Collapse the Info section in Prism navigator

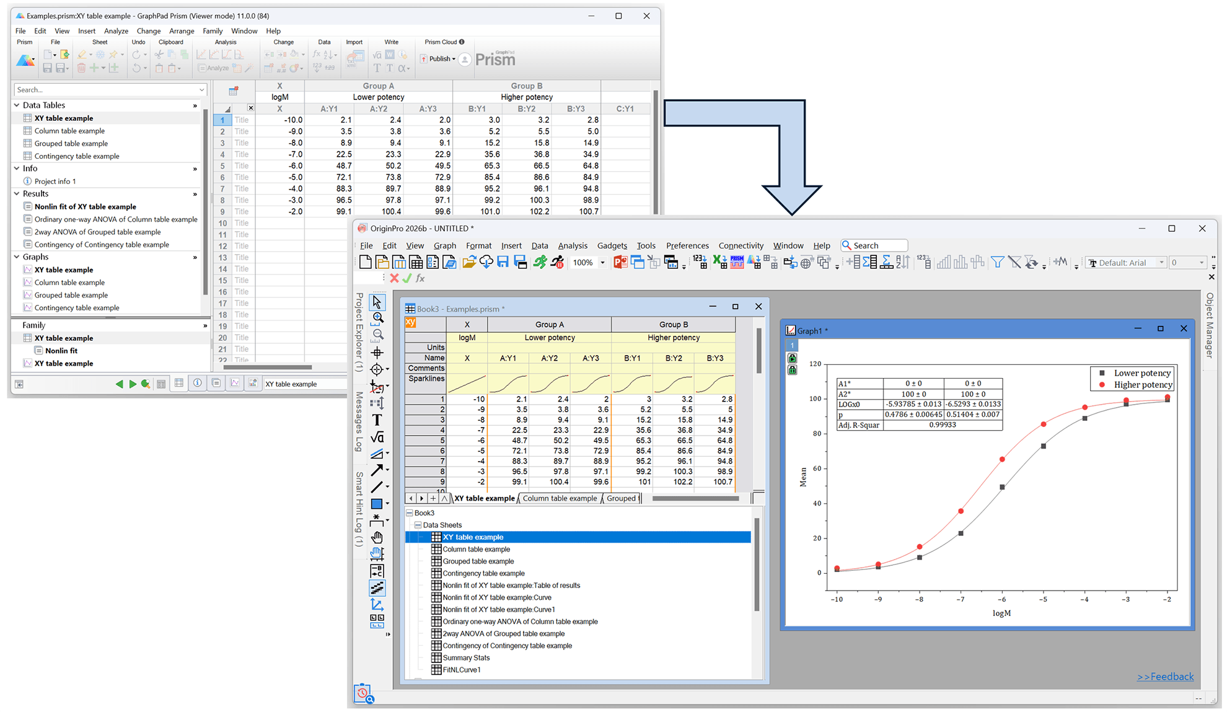[17, 168]
